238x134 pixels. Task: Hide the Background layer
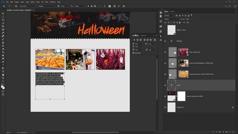[x=165, y=108]
